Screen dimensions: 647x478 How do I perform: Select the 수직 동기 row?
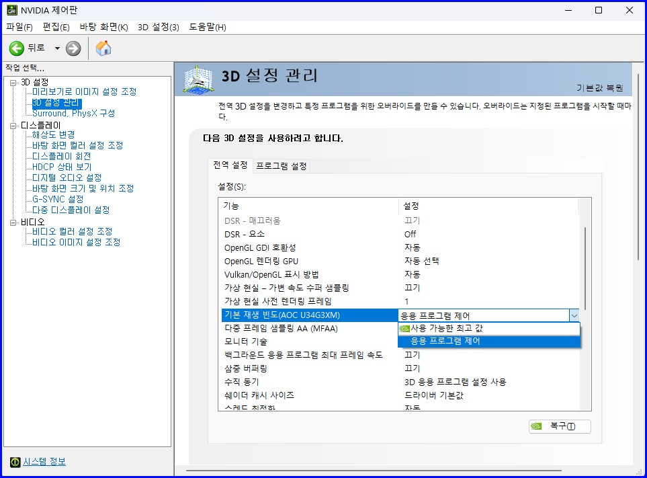(400, 382)
